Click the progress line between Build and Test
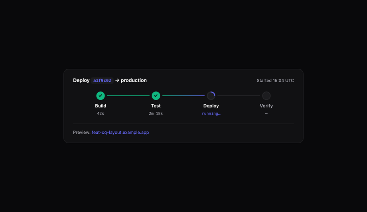The image size is (367, 212). (x=128, y=95)
